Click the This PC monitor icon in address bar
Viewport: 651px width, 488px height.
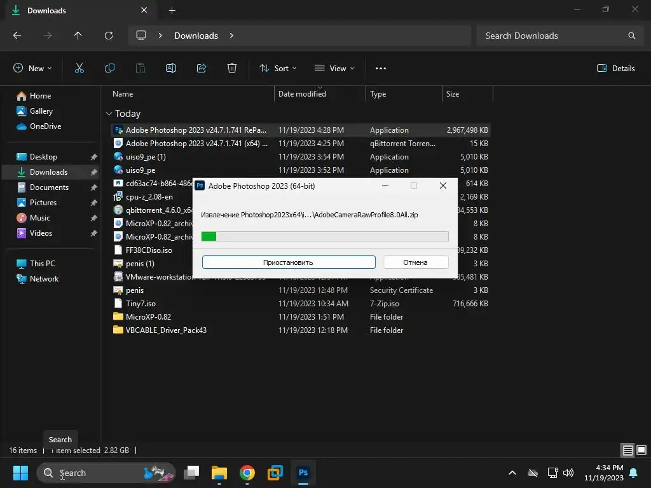[x=141, y=36]
